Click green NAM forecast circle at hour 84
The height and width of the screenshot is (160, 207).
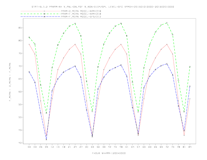190,67
